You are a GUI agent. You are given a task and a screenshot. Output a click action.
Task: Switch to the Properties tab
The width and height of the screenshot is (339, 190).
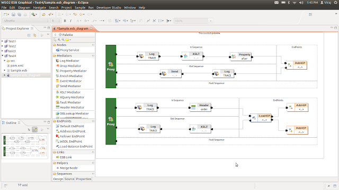tap(84, 179)
